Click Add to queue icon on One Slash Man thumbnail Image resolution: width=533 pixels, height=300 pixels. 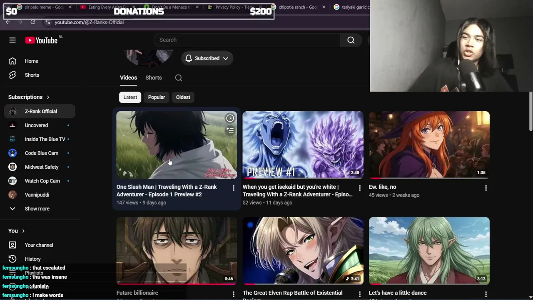tap(230, 131)
